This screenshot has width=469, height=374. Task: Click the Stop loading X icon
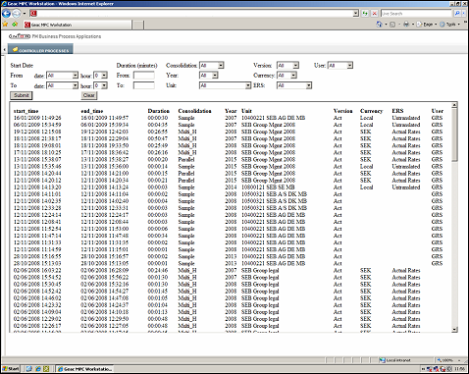click(x=375, y=14)
